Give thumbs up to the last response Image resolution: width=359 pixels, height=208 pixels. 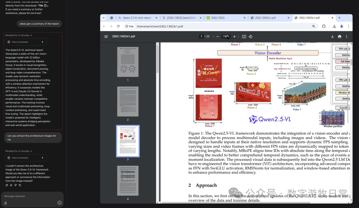coord(11,185)
